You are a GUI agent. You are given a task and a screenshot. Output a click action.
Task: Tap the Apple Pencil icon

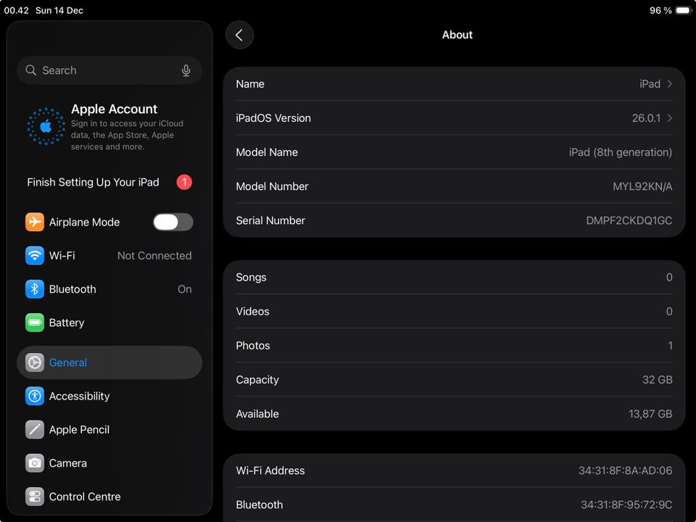point(35,430)
